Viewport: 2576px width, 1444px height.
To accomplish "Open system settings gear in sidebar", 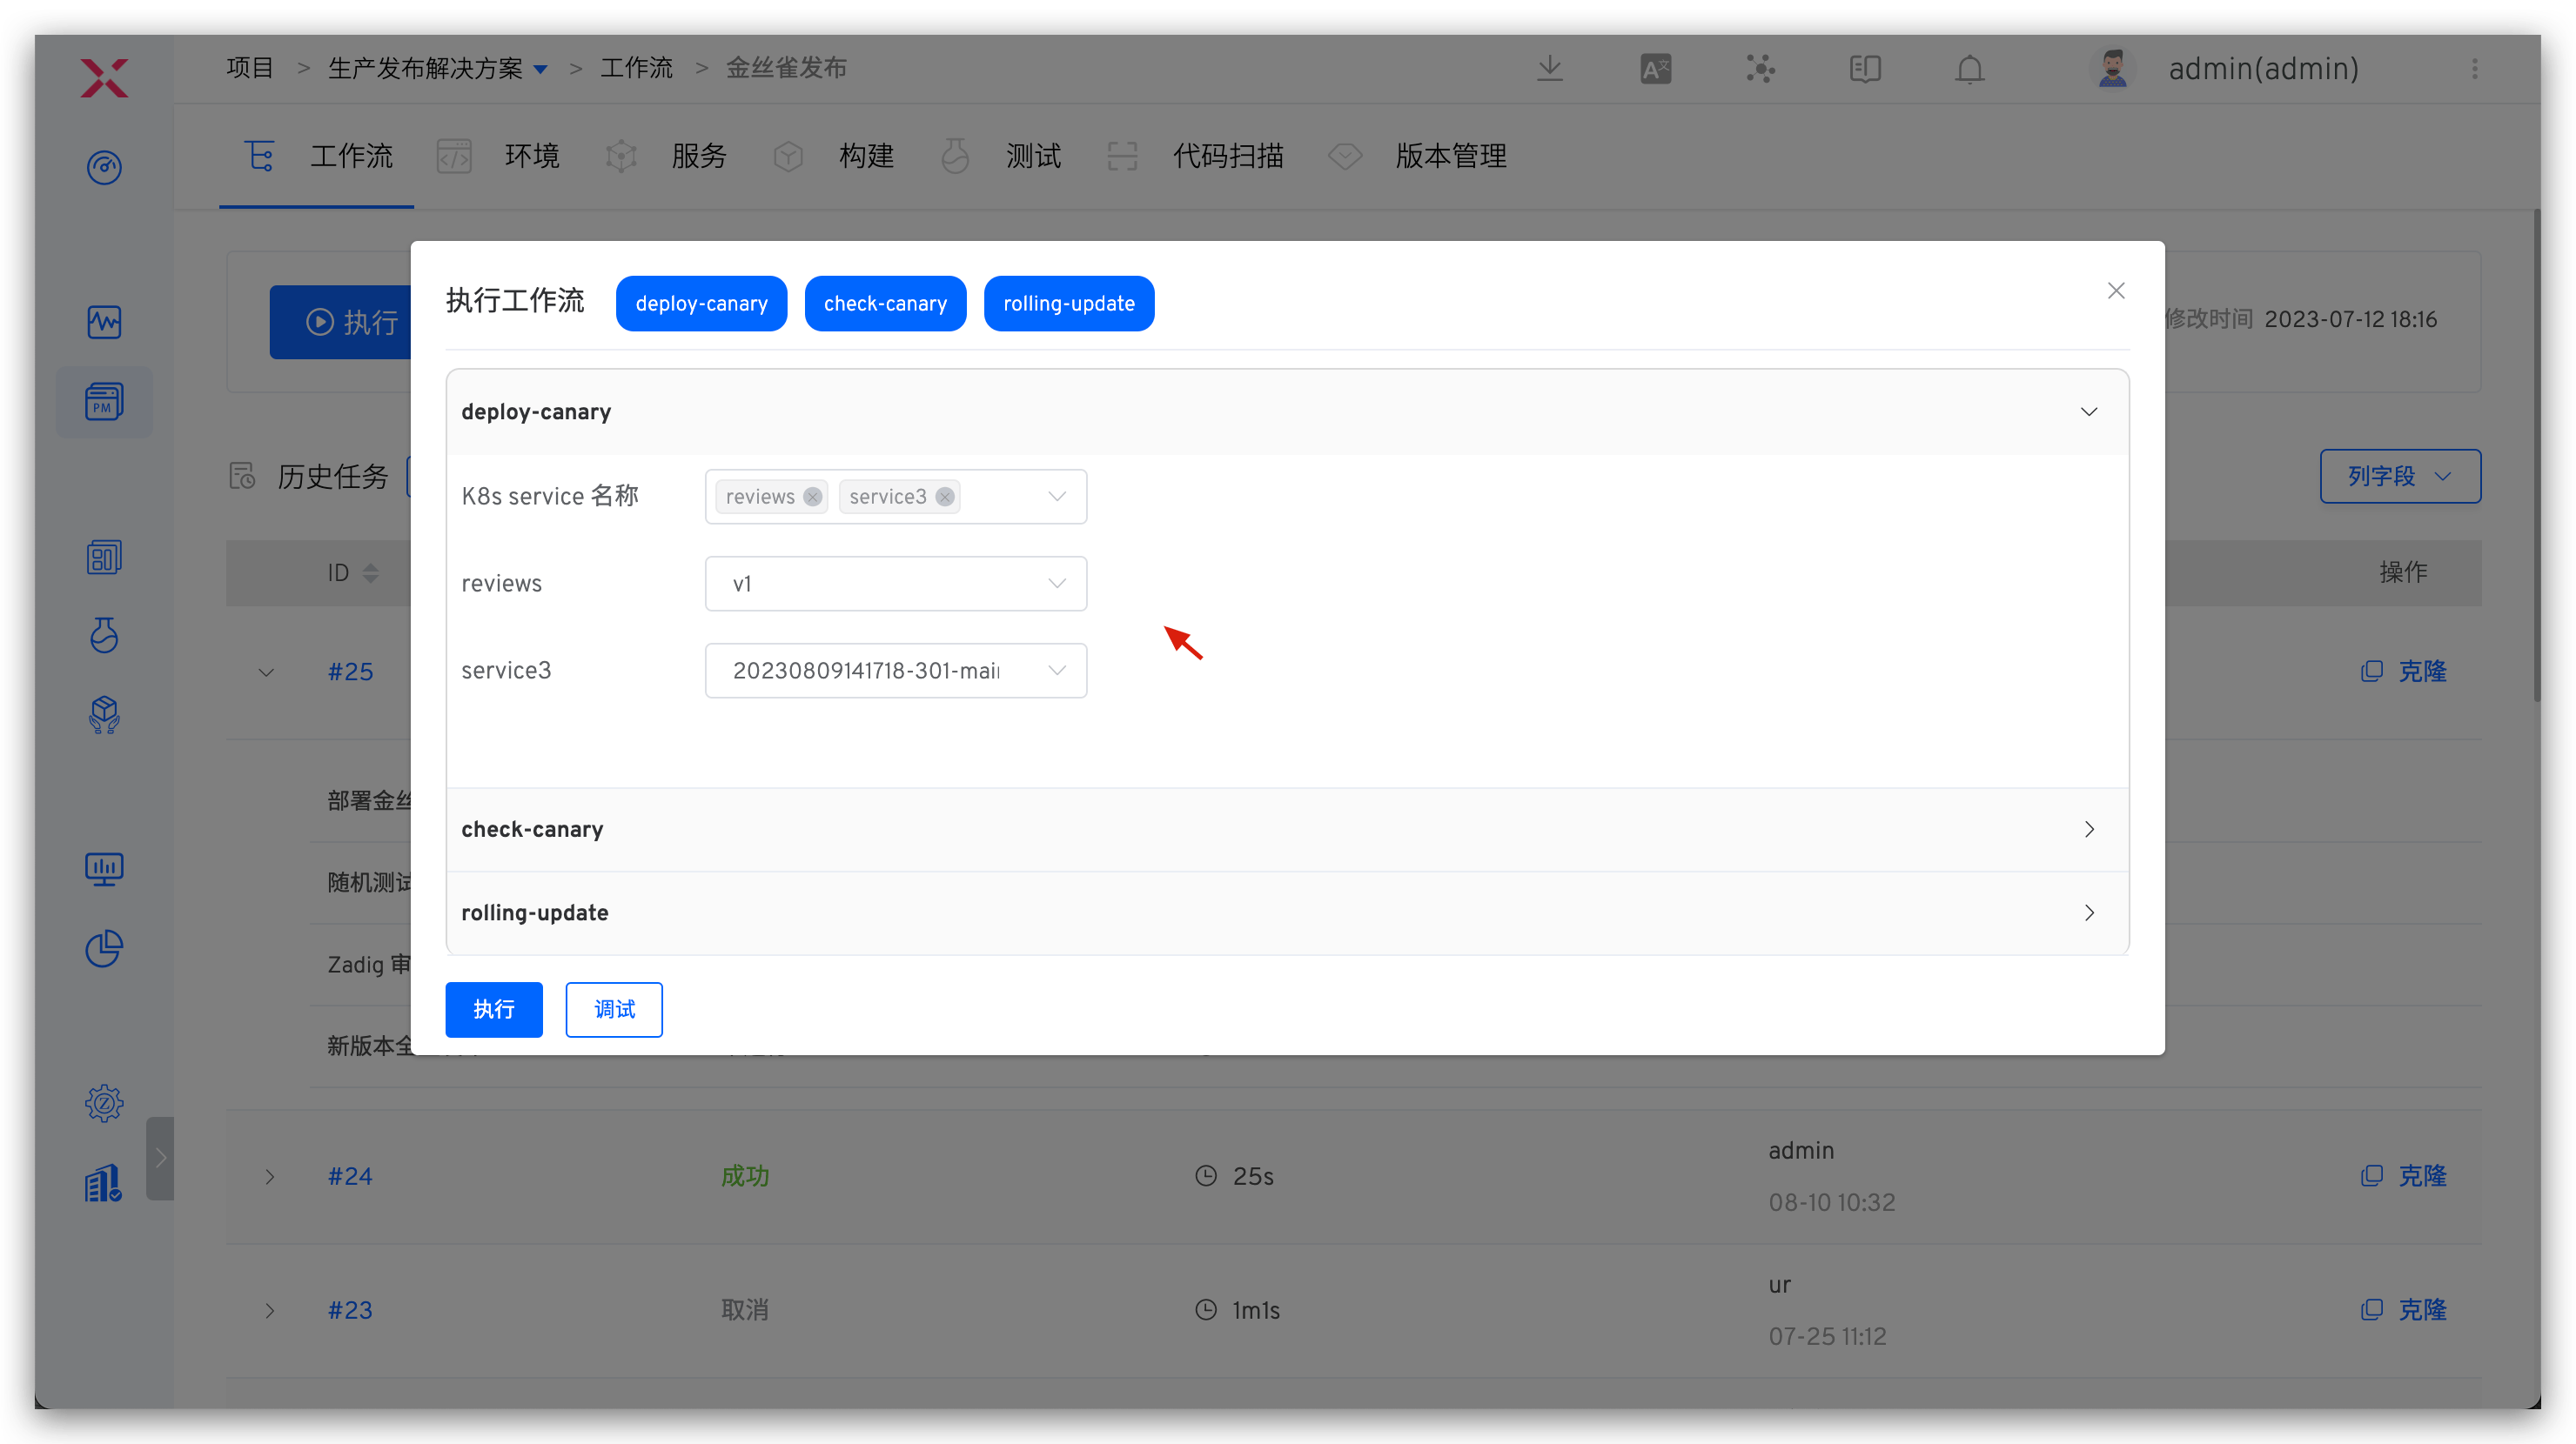I will 104,1103.
